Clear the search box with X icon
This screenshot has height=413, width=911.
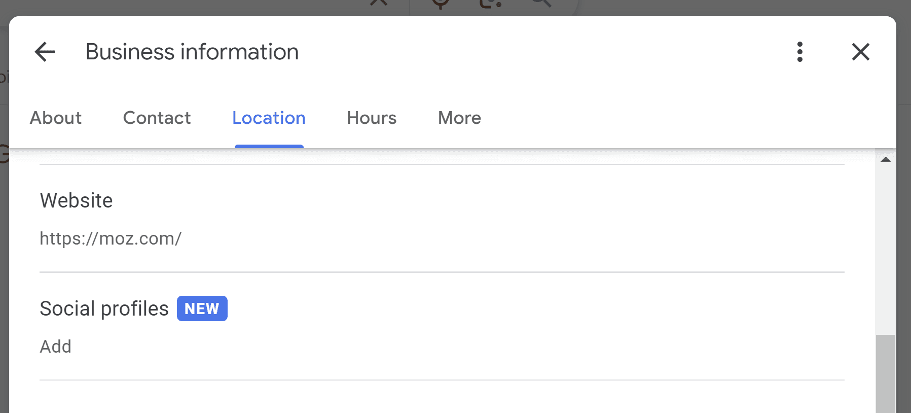coord(379,3)
